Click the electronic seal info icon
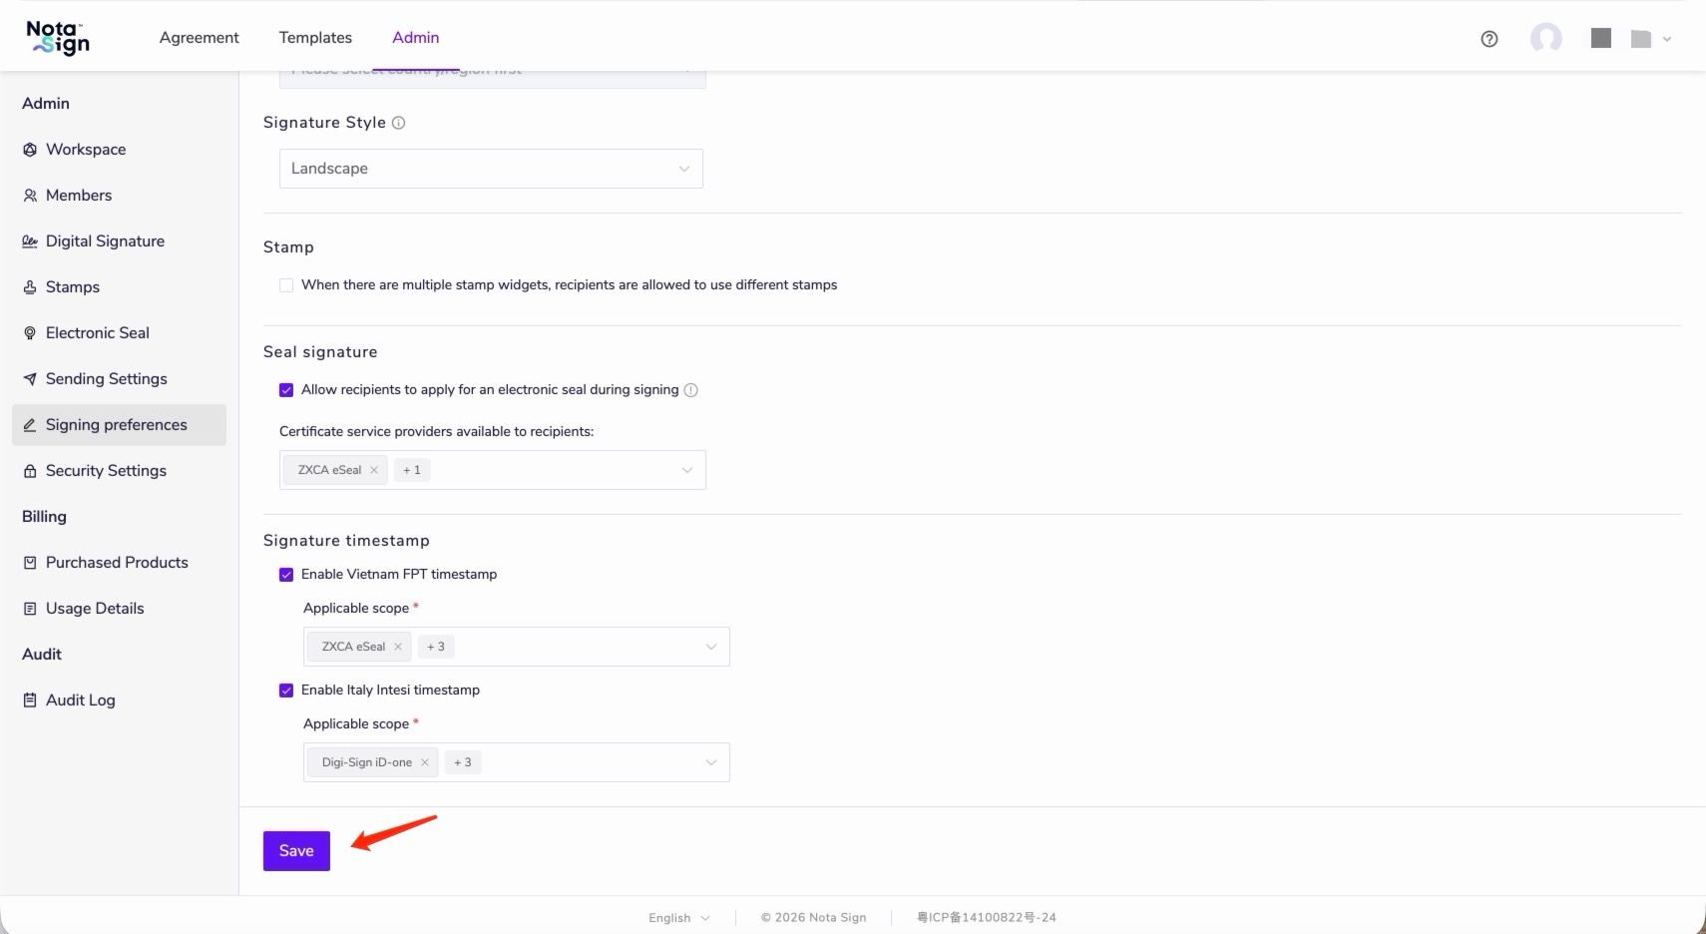1706x934 pixels. [x=690, y=390]
